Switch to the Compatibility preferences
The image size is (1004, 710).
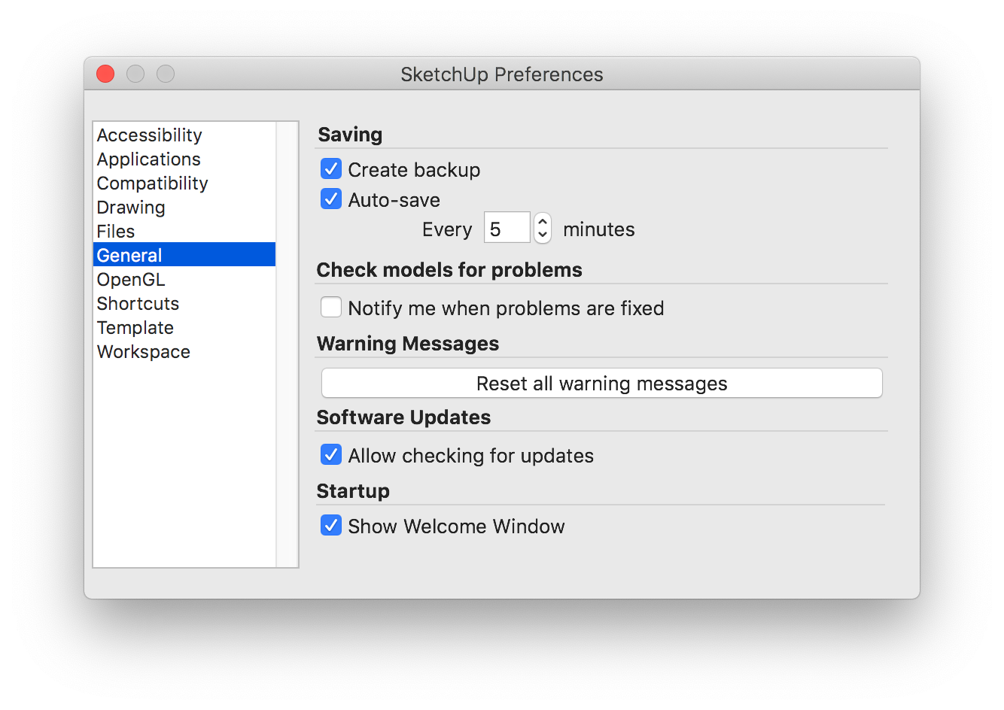[152, 184]
